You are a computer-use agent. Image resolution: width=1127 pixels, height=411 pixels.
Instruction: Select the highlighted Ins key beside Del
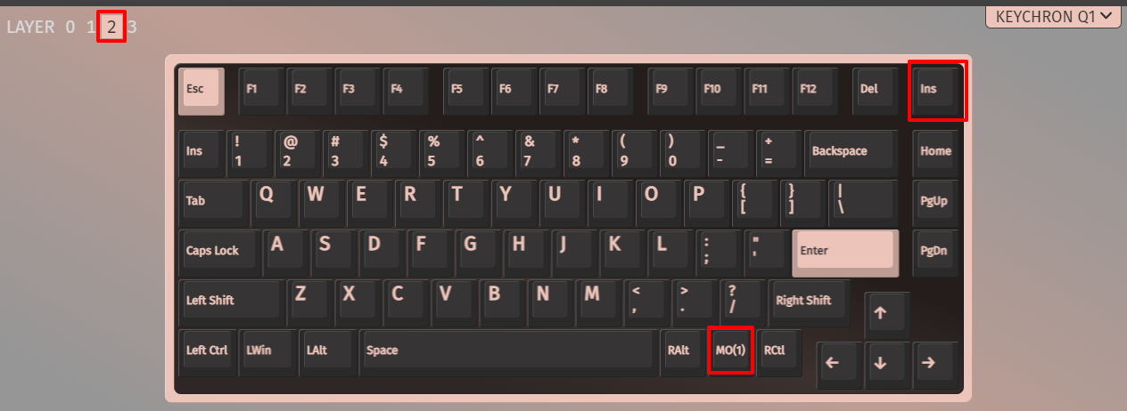[936, 90]
